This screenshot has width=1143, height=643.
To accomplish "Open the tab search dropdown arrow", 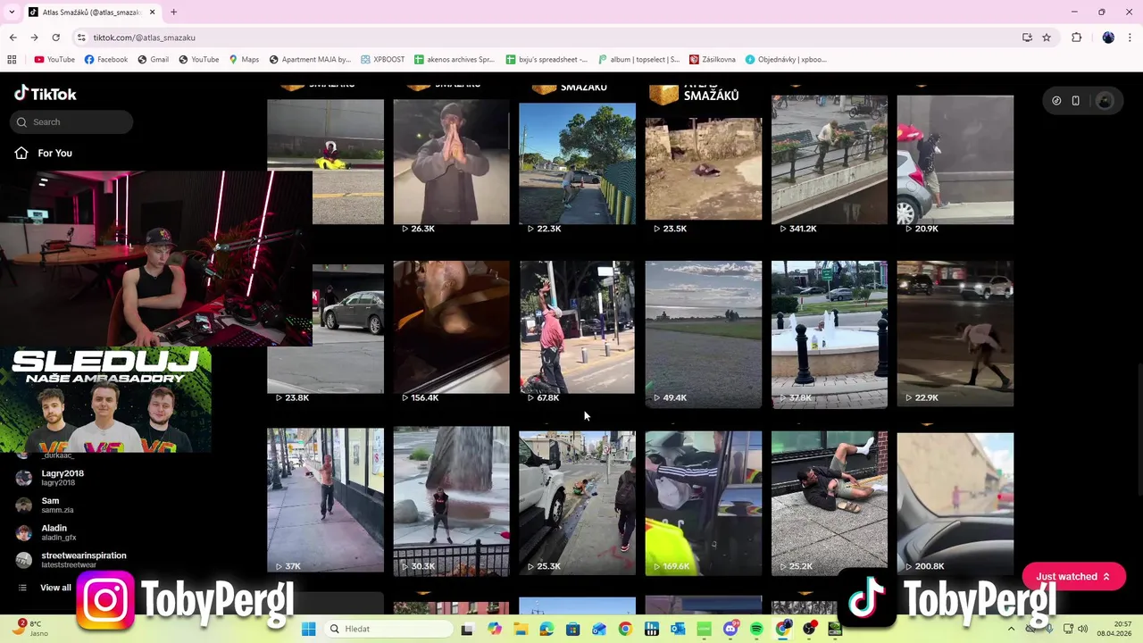I will [12, 13].
